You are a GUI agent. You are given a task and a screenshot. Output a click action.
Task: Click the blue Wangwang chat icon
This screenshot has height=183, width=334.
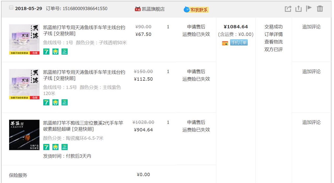187,10
